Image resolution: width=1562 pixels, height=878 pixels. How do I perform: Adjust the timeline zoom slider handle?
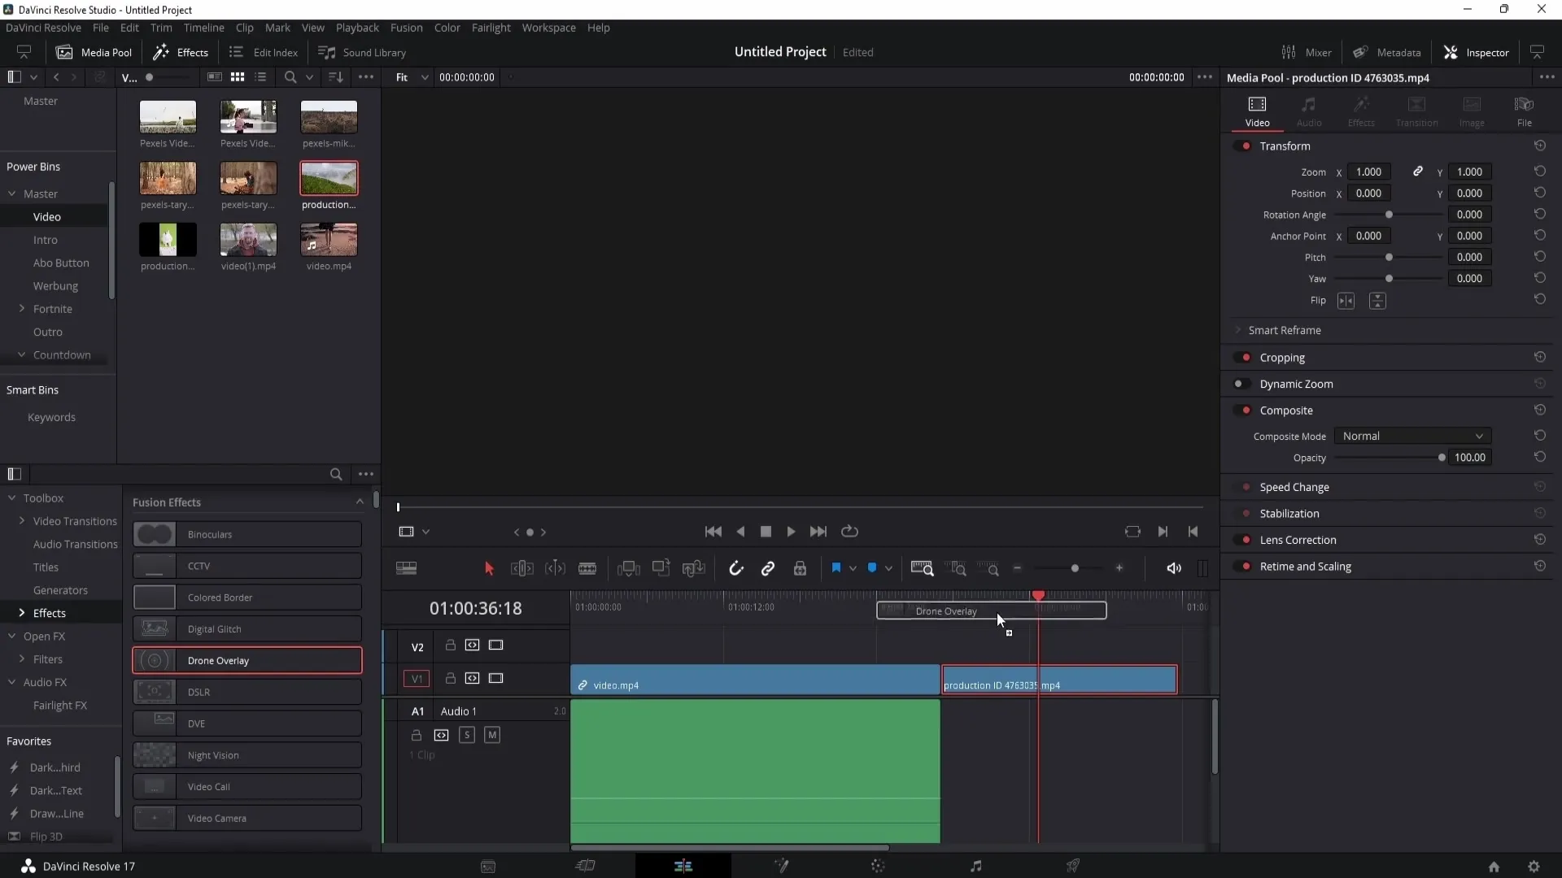1075,569
